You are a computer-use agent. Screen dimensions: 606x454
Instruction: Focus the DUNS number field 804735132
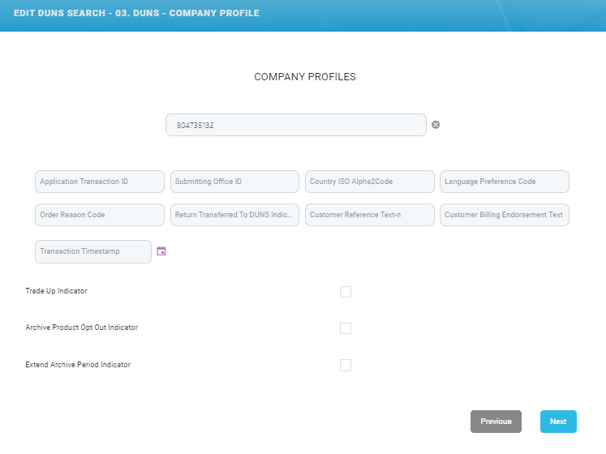pyautogui.click(x=295, y=125)
